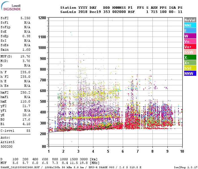Click the SAA0K_2018353002000.RSF file name
The width and height of the screenshot is (198, 169).
20,167
